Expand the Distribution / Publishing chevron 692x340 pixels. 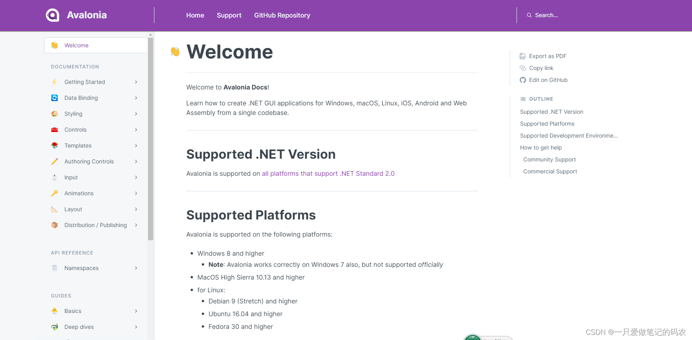[136, 225]
